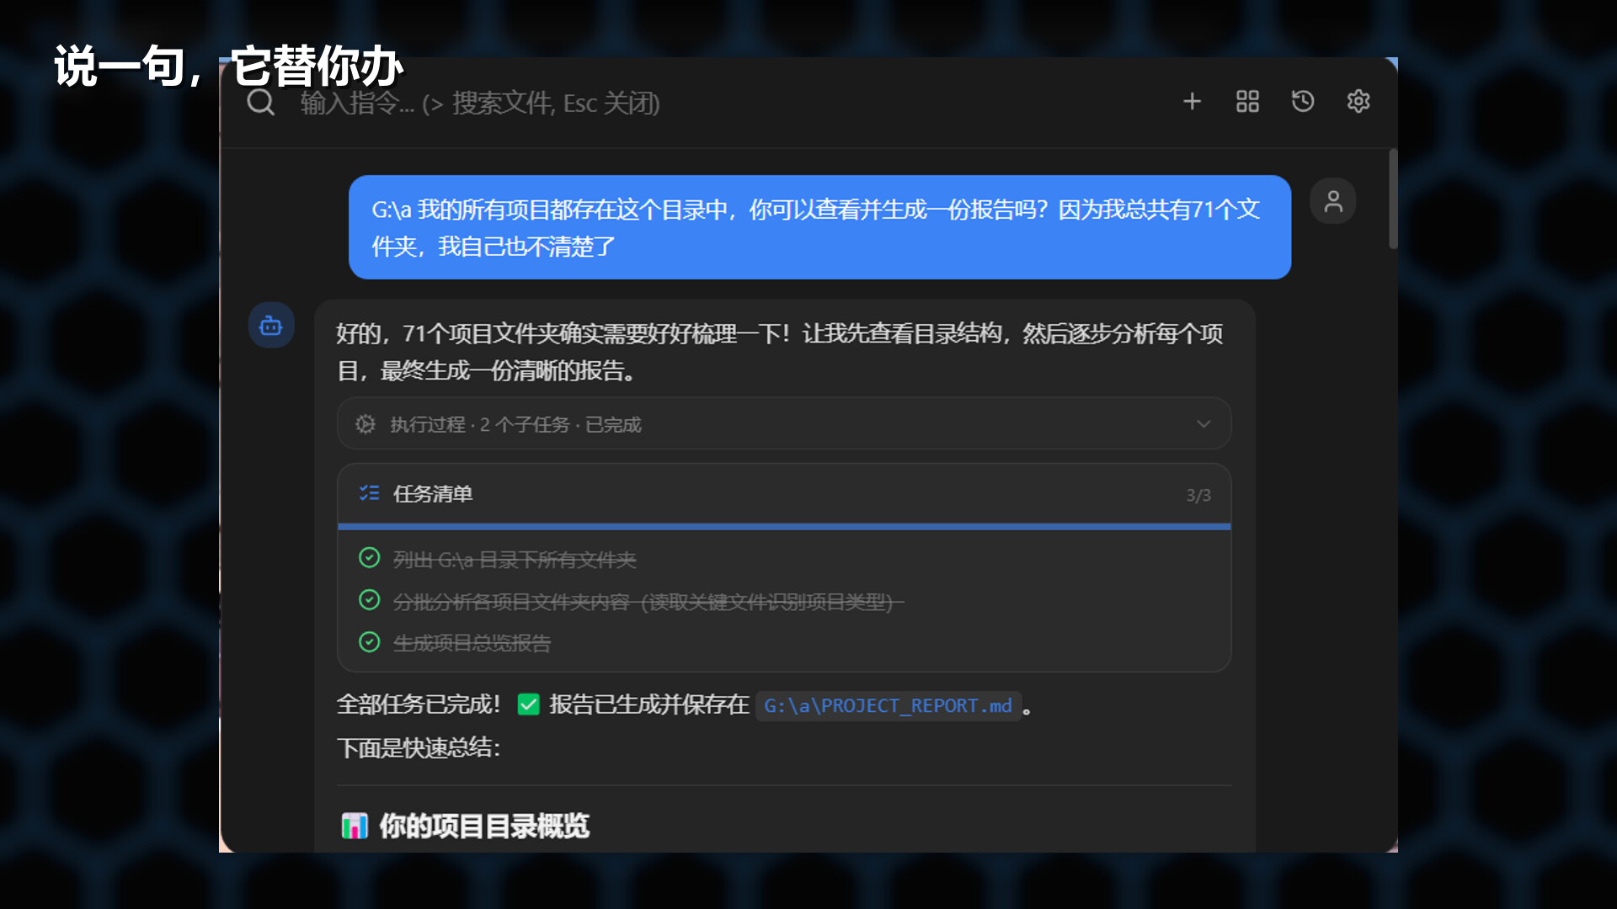Image resolution: width=1617 pixels, height=909 pixels.
Task: Click the 任务清单 checklist icon
Action: 369,493
